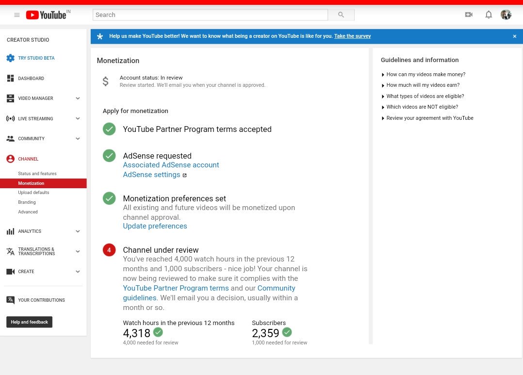The image size is (523, 375).
Task: Click the Channel person icon
Action: [x=10, y=159]
